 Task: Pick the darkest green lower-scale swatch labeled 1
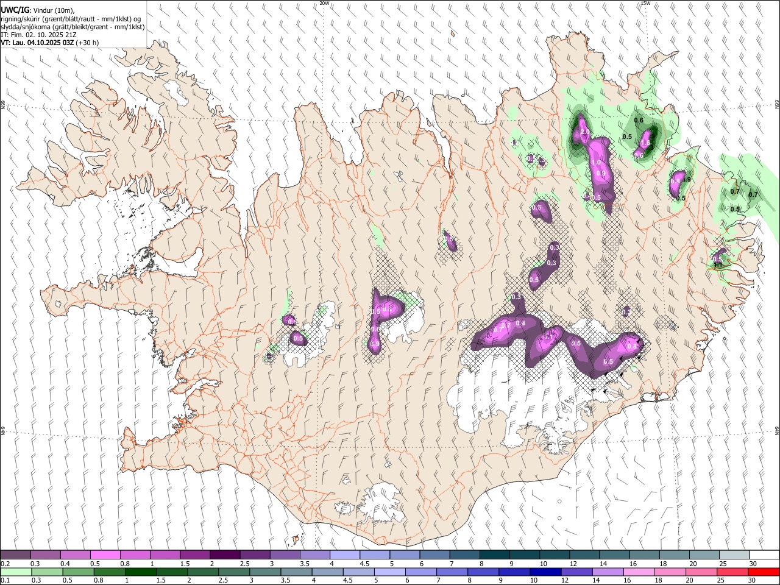click(x=141, y=572)
